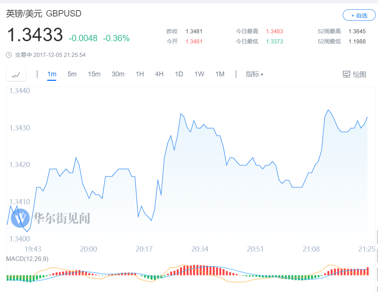Switch chart to 4H interval
Viewport: 378px width, 292px height.
159,74
